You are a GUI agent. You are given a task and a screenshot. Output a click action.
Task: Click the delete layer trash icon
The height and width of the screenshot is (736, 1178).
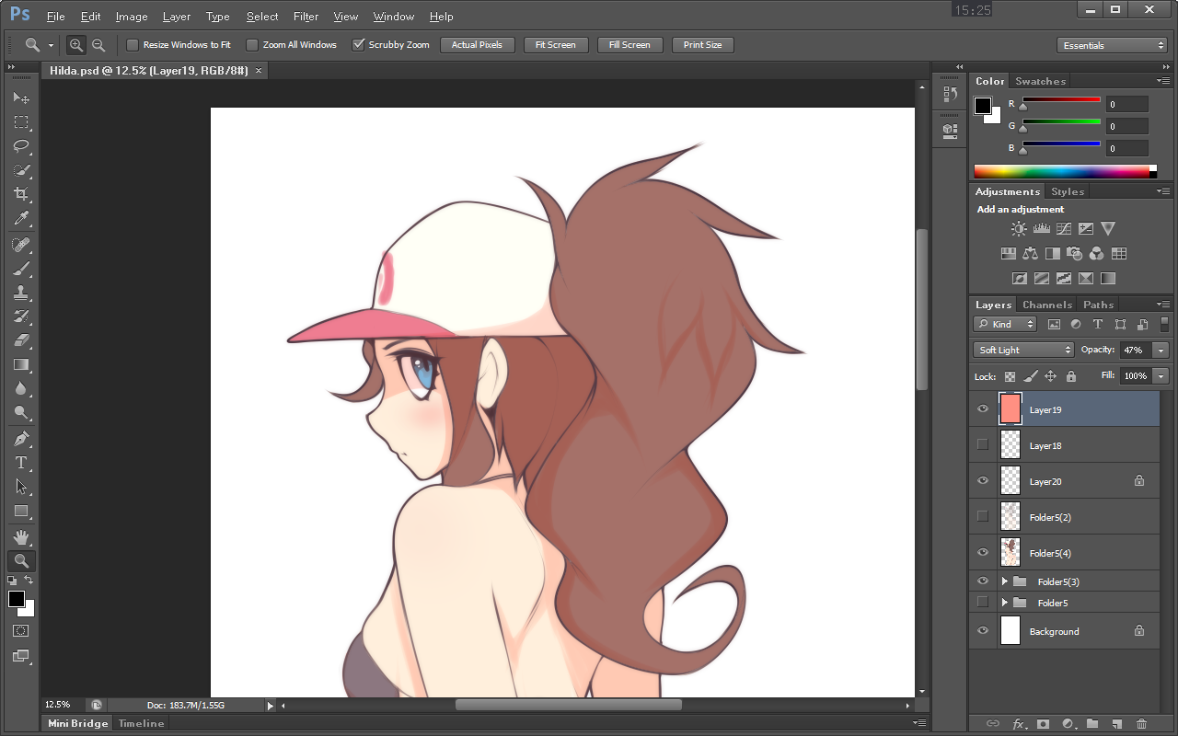click(1141, 724)
